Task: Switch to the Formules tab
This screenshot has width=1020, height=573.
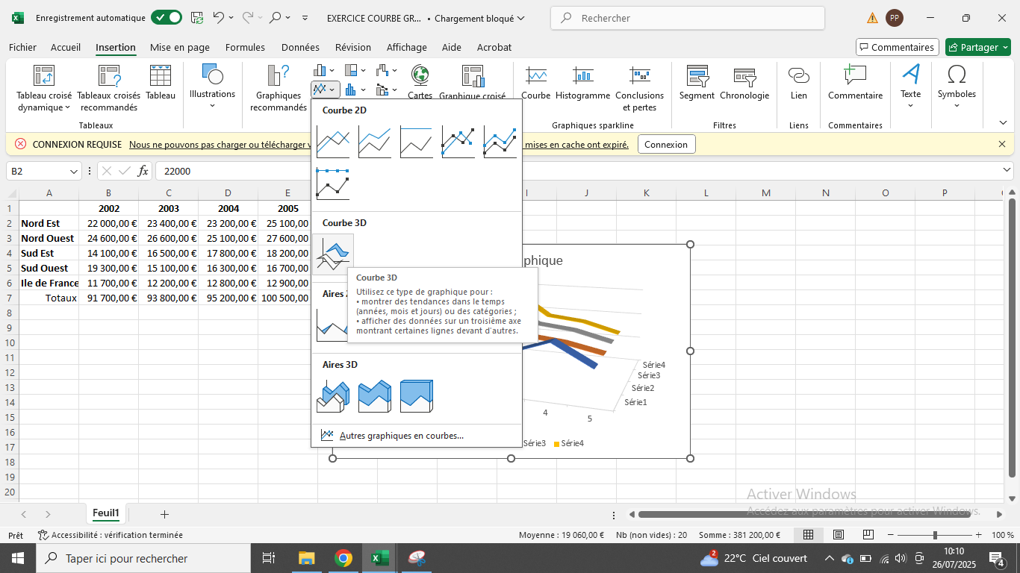Action: pos(245,47)
